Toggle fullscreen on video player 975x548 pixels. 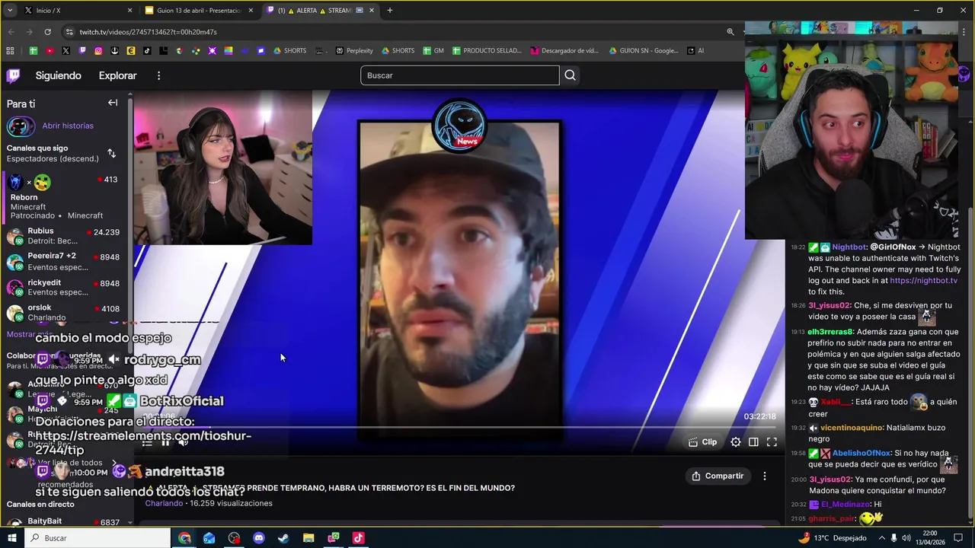[x=772, y=442]
